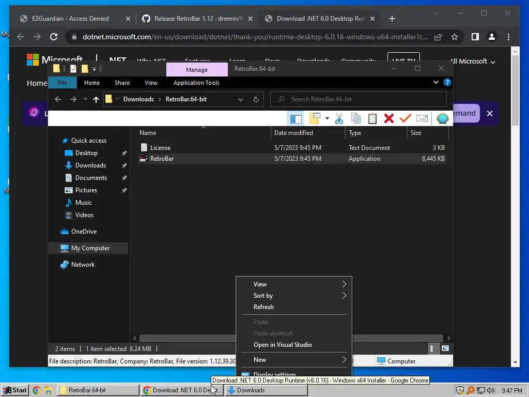Click the orange checkmark Properties icon
This screenshot has width=529, height=397.
click(x=405, y=118)
